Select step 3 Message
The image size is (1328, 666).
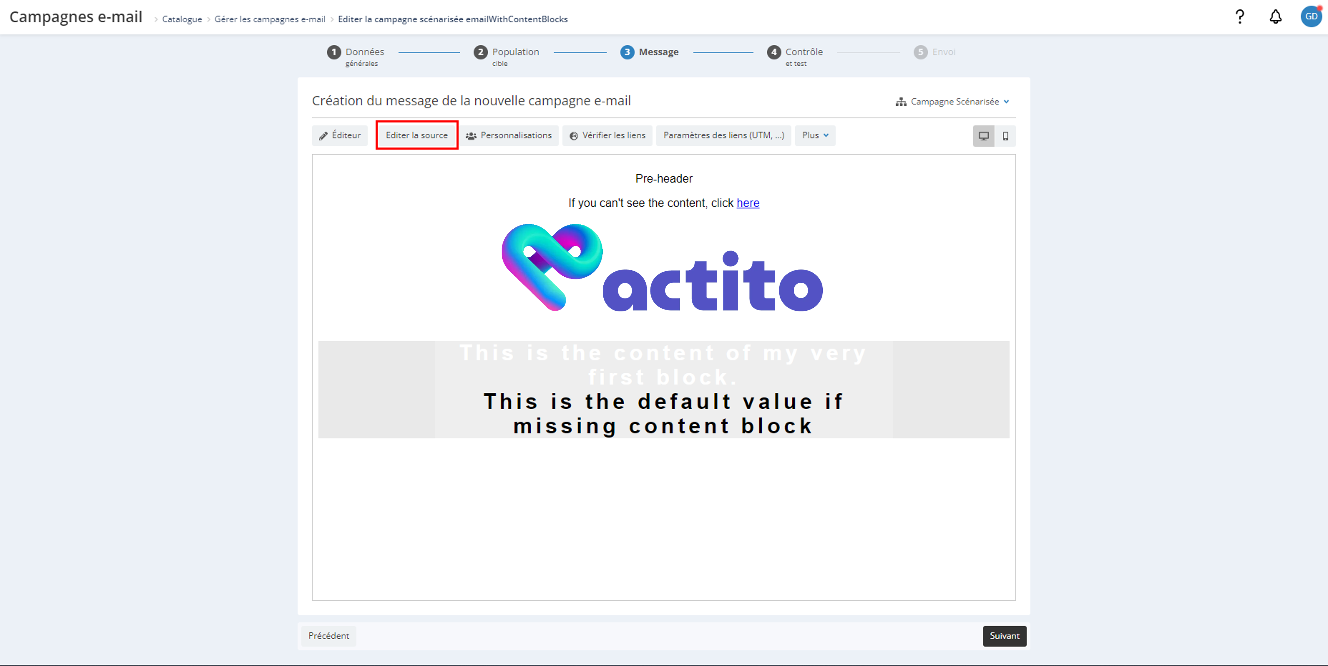(x=650, y=52)
